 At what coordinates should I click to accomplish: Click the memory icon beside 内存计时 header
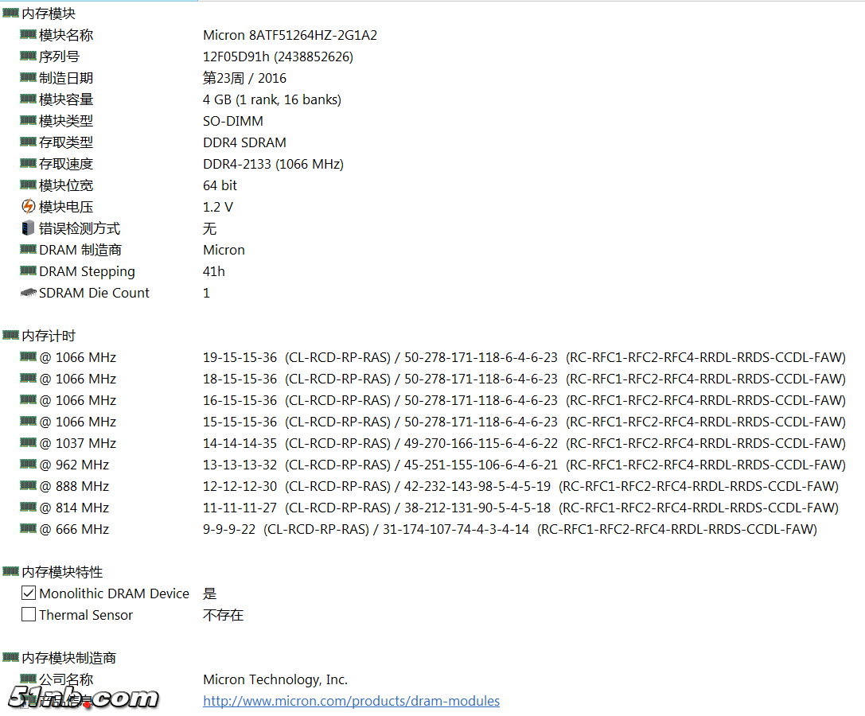pyautogui.click(x=11, y=335)
